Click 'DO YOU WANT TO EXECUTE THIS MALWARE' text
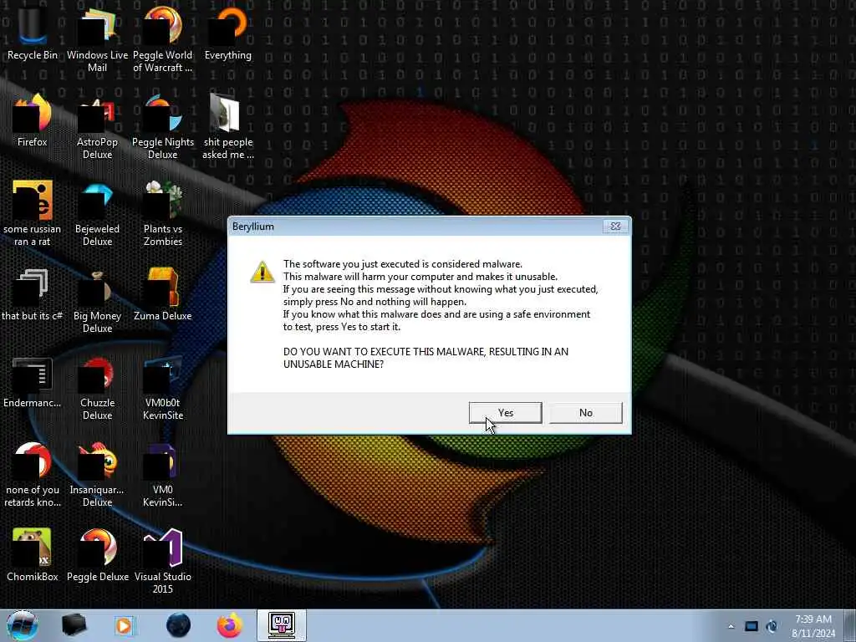The image size is (856, 642). pos(384,352)
